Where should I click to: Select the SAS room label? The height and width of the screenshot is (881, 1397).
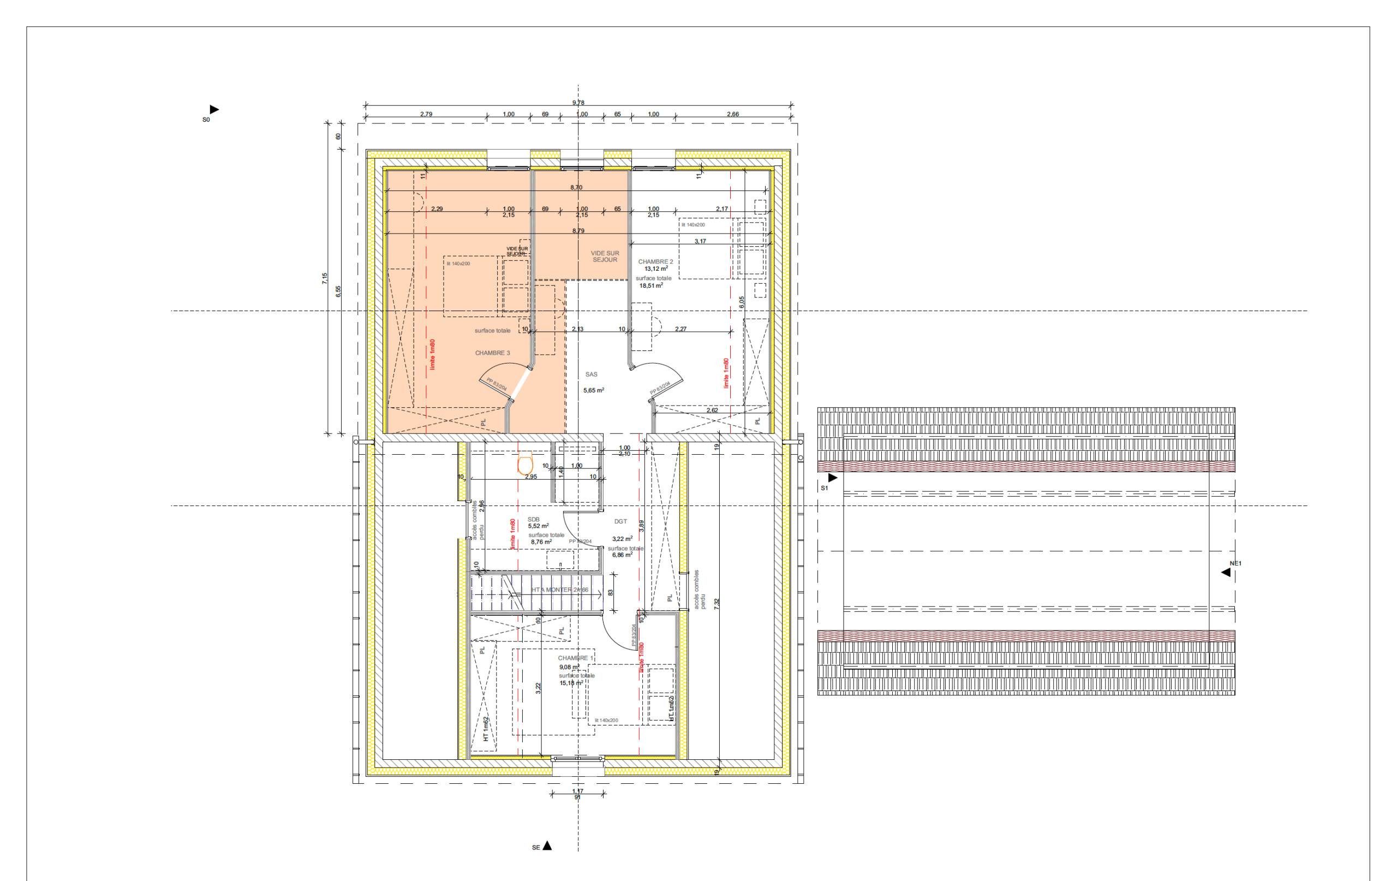click(591, 374)
